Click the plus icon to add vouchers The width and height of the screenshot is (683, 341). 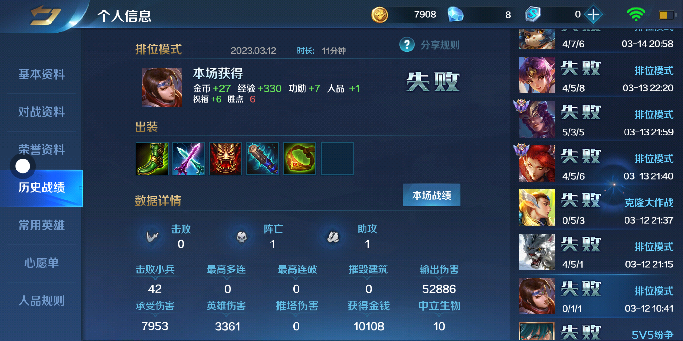(593, 15)
